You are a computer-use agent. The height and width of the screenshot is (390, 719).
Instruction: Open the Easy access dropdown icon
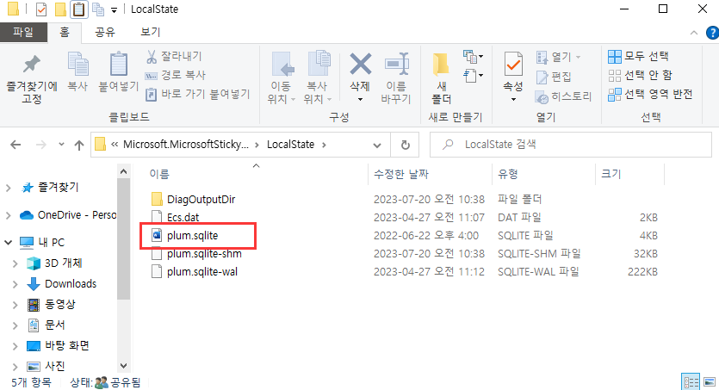pyautogui.click(x=474, y=75)
